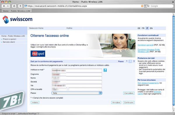This screenshot has height=115, width=175.
Task: Click the browser Forward arrow button
Action: 8,6
